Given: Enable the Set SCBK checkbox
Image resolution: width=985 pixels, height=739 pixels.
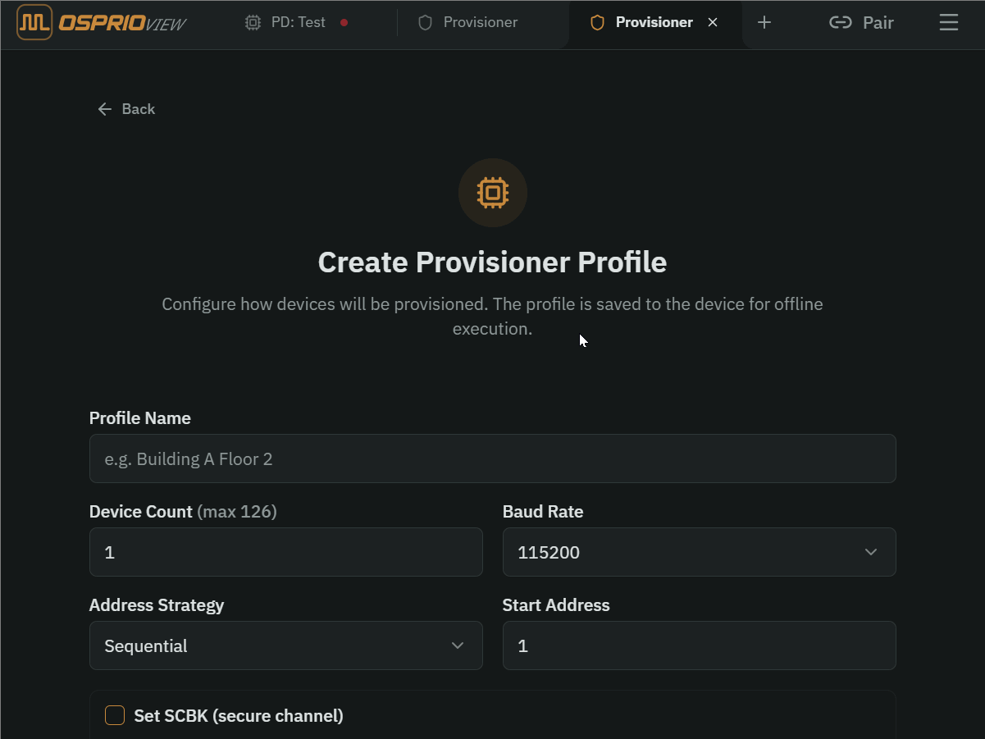Looking at the screenshot, I should click(x=115, y=715).
